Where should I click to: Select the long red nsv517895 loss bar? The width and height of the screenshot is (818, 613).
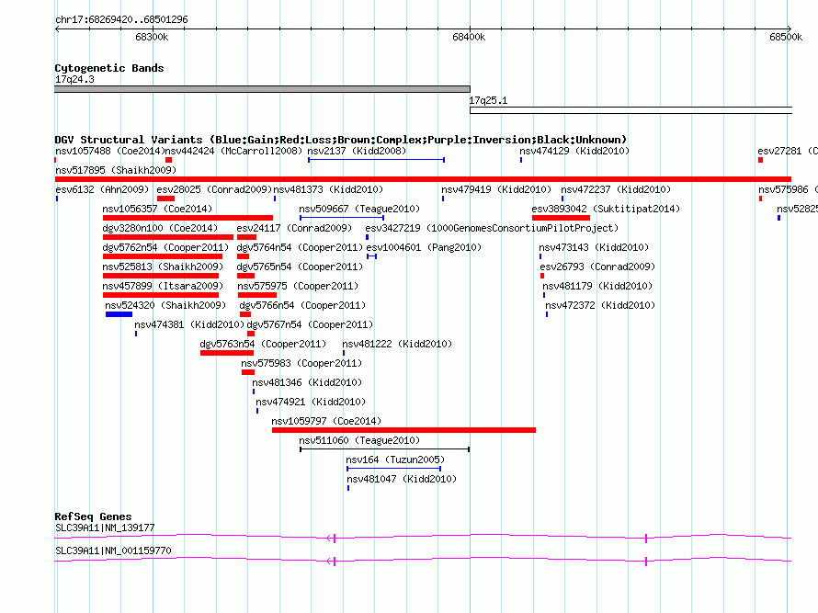coord(423,179)
